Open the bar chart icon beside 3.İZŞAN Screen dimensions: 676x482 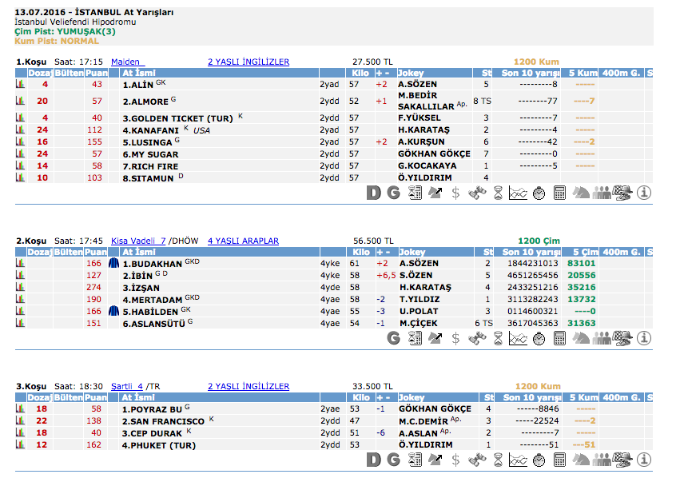pyautogui.click(x=20, y=287)
